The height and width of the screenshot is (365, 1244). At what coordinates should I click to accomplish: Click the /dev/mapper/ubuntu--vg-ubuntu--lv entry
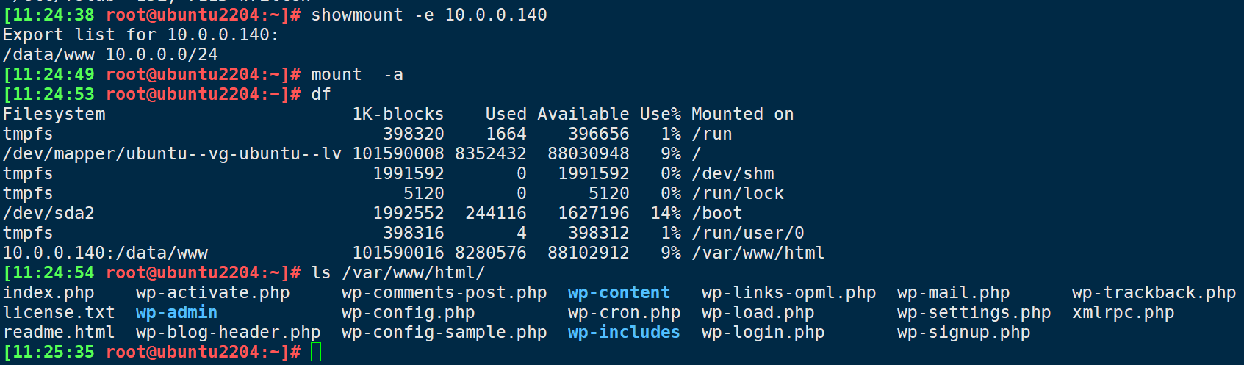coord(172,153)
